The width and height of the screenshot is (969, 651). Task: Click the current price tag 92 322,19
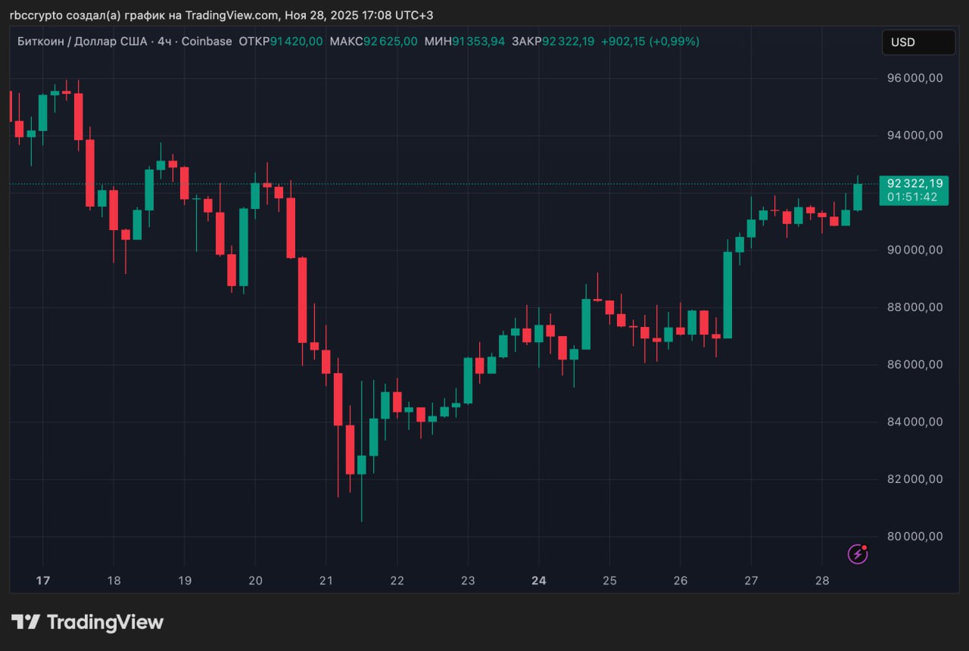coord(914,184)
